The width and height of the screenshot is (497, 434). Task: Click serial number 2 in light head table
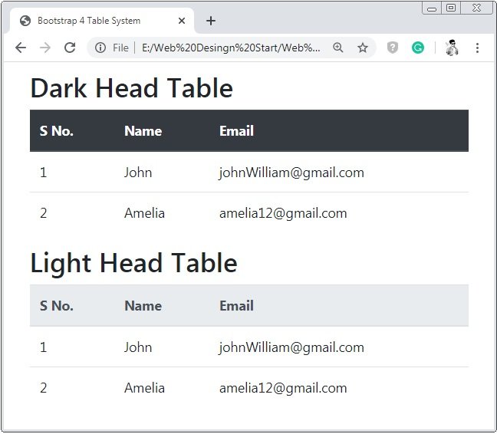[44, 388]
